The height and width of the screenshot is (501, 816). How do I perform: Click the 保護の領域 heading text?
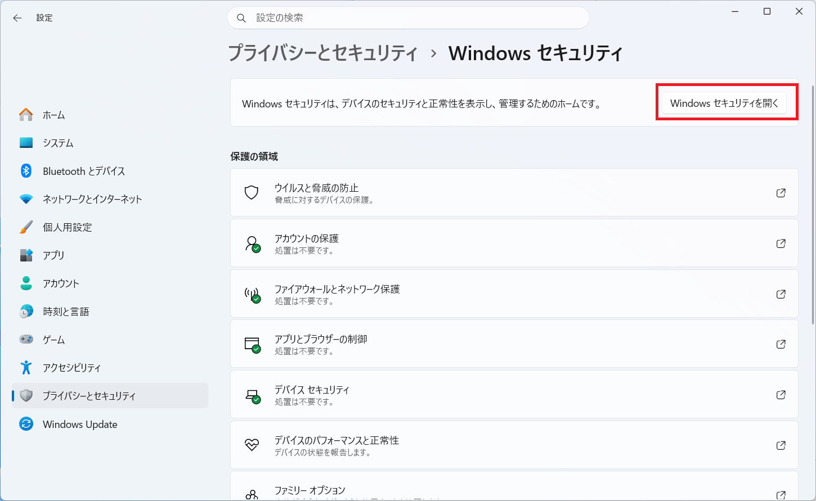coord(254,156)
